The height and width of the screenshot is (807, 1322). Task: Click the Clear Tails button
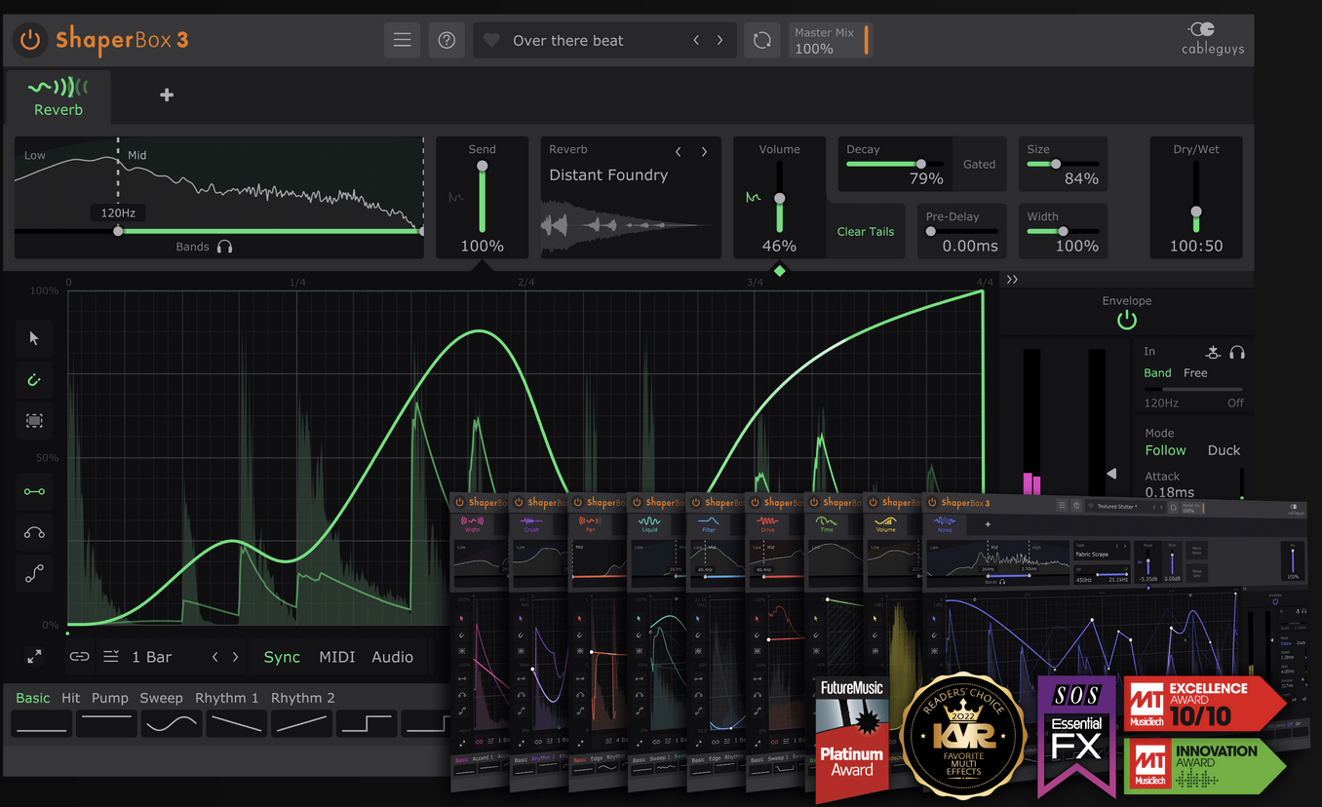pos(865,231)
